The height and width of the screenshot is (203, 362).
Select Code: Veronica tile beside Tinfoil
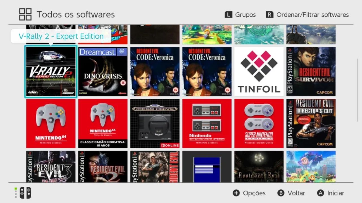pyautogui.click(x=207, y=72)
